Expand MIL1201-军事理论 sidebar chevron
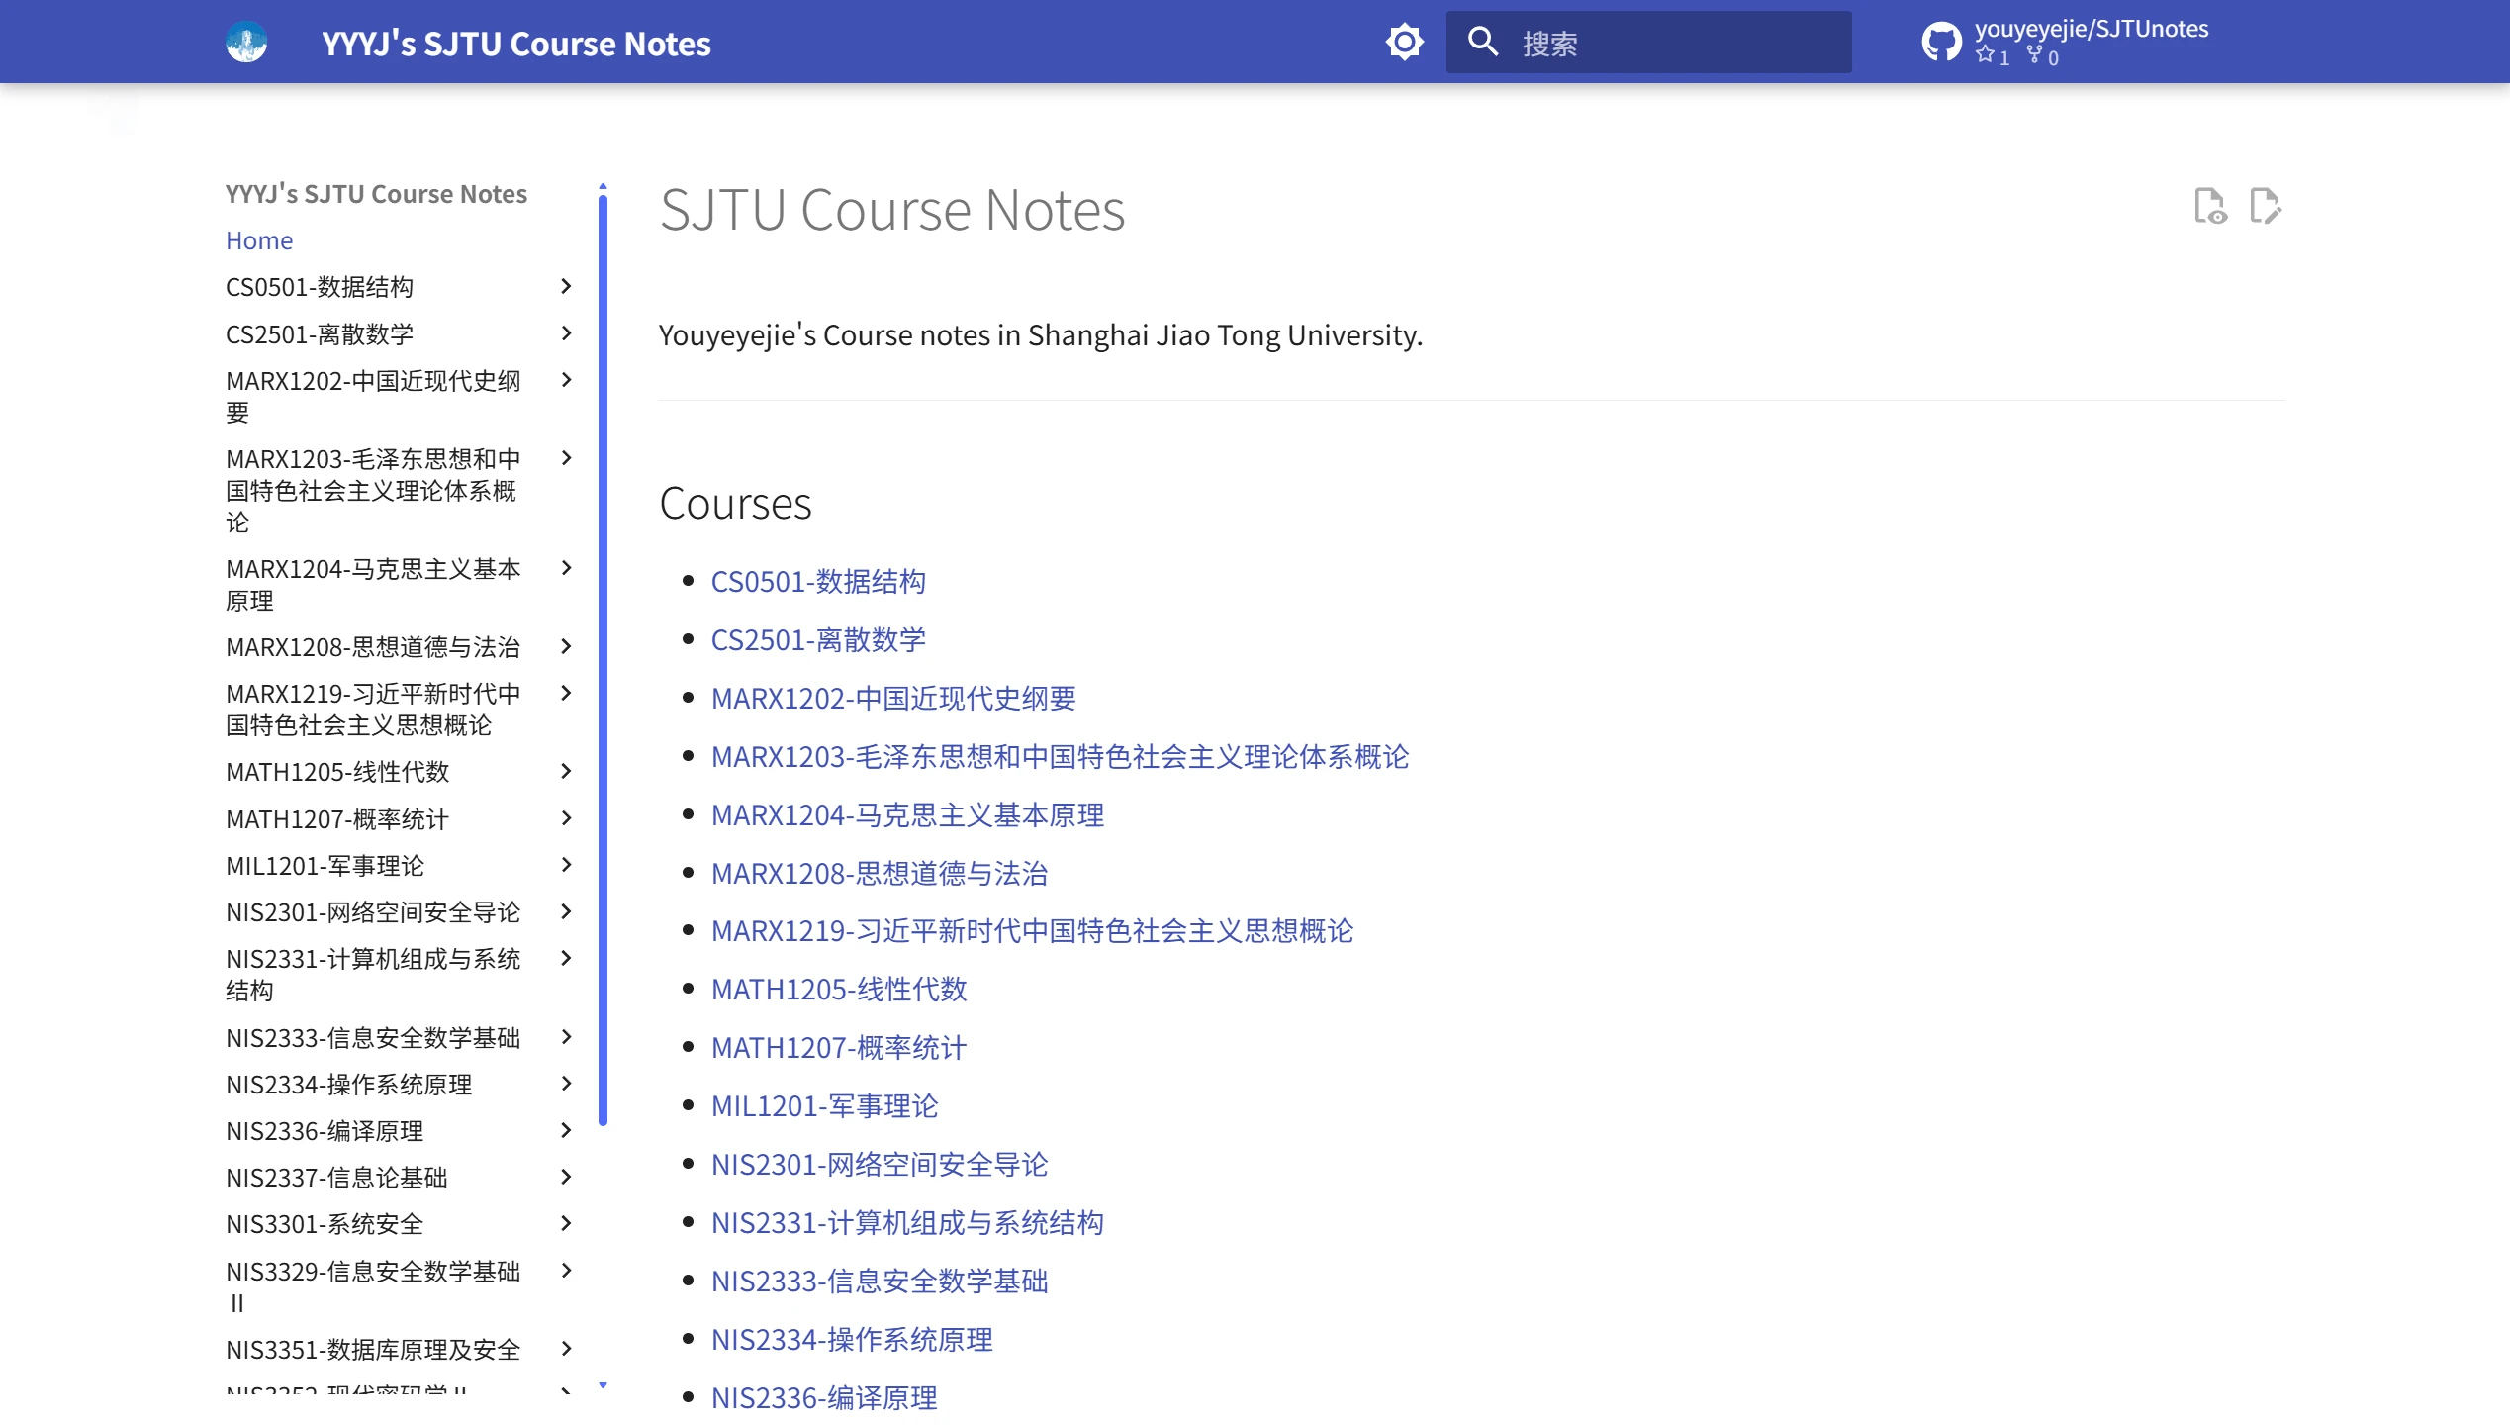Screen dimensions: 2510x1425 (566, 865)
